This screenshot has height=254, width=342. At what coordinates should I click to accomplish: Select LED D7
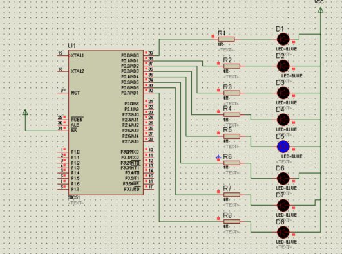(x=283, y=205)
